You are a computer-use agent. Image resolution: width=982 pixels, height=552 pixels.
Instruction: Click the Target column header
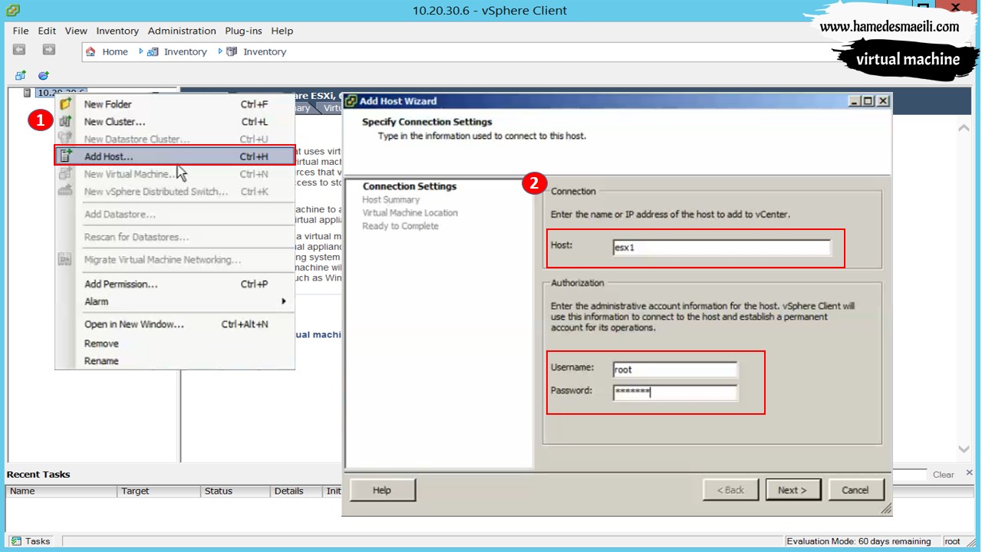click(159, 491)
